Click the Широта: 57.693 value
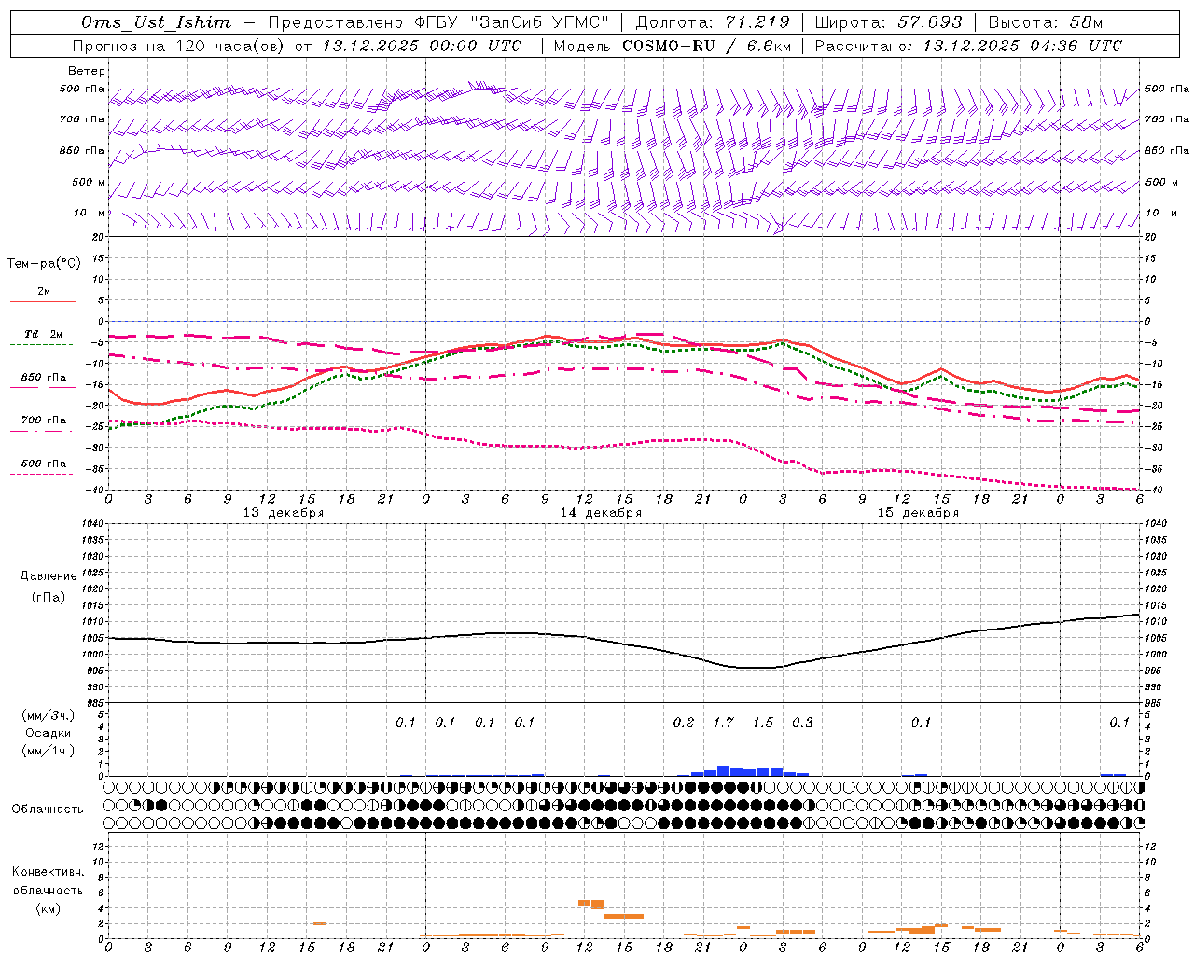This screenshot has height=955, width=1194. tap(888, 22)
